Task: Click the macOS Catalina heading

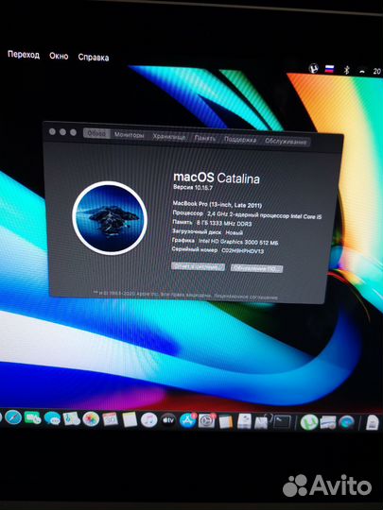Action: coord(217,178)
